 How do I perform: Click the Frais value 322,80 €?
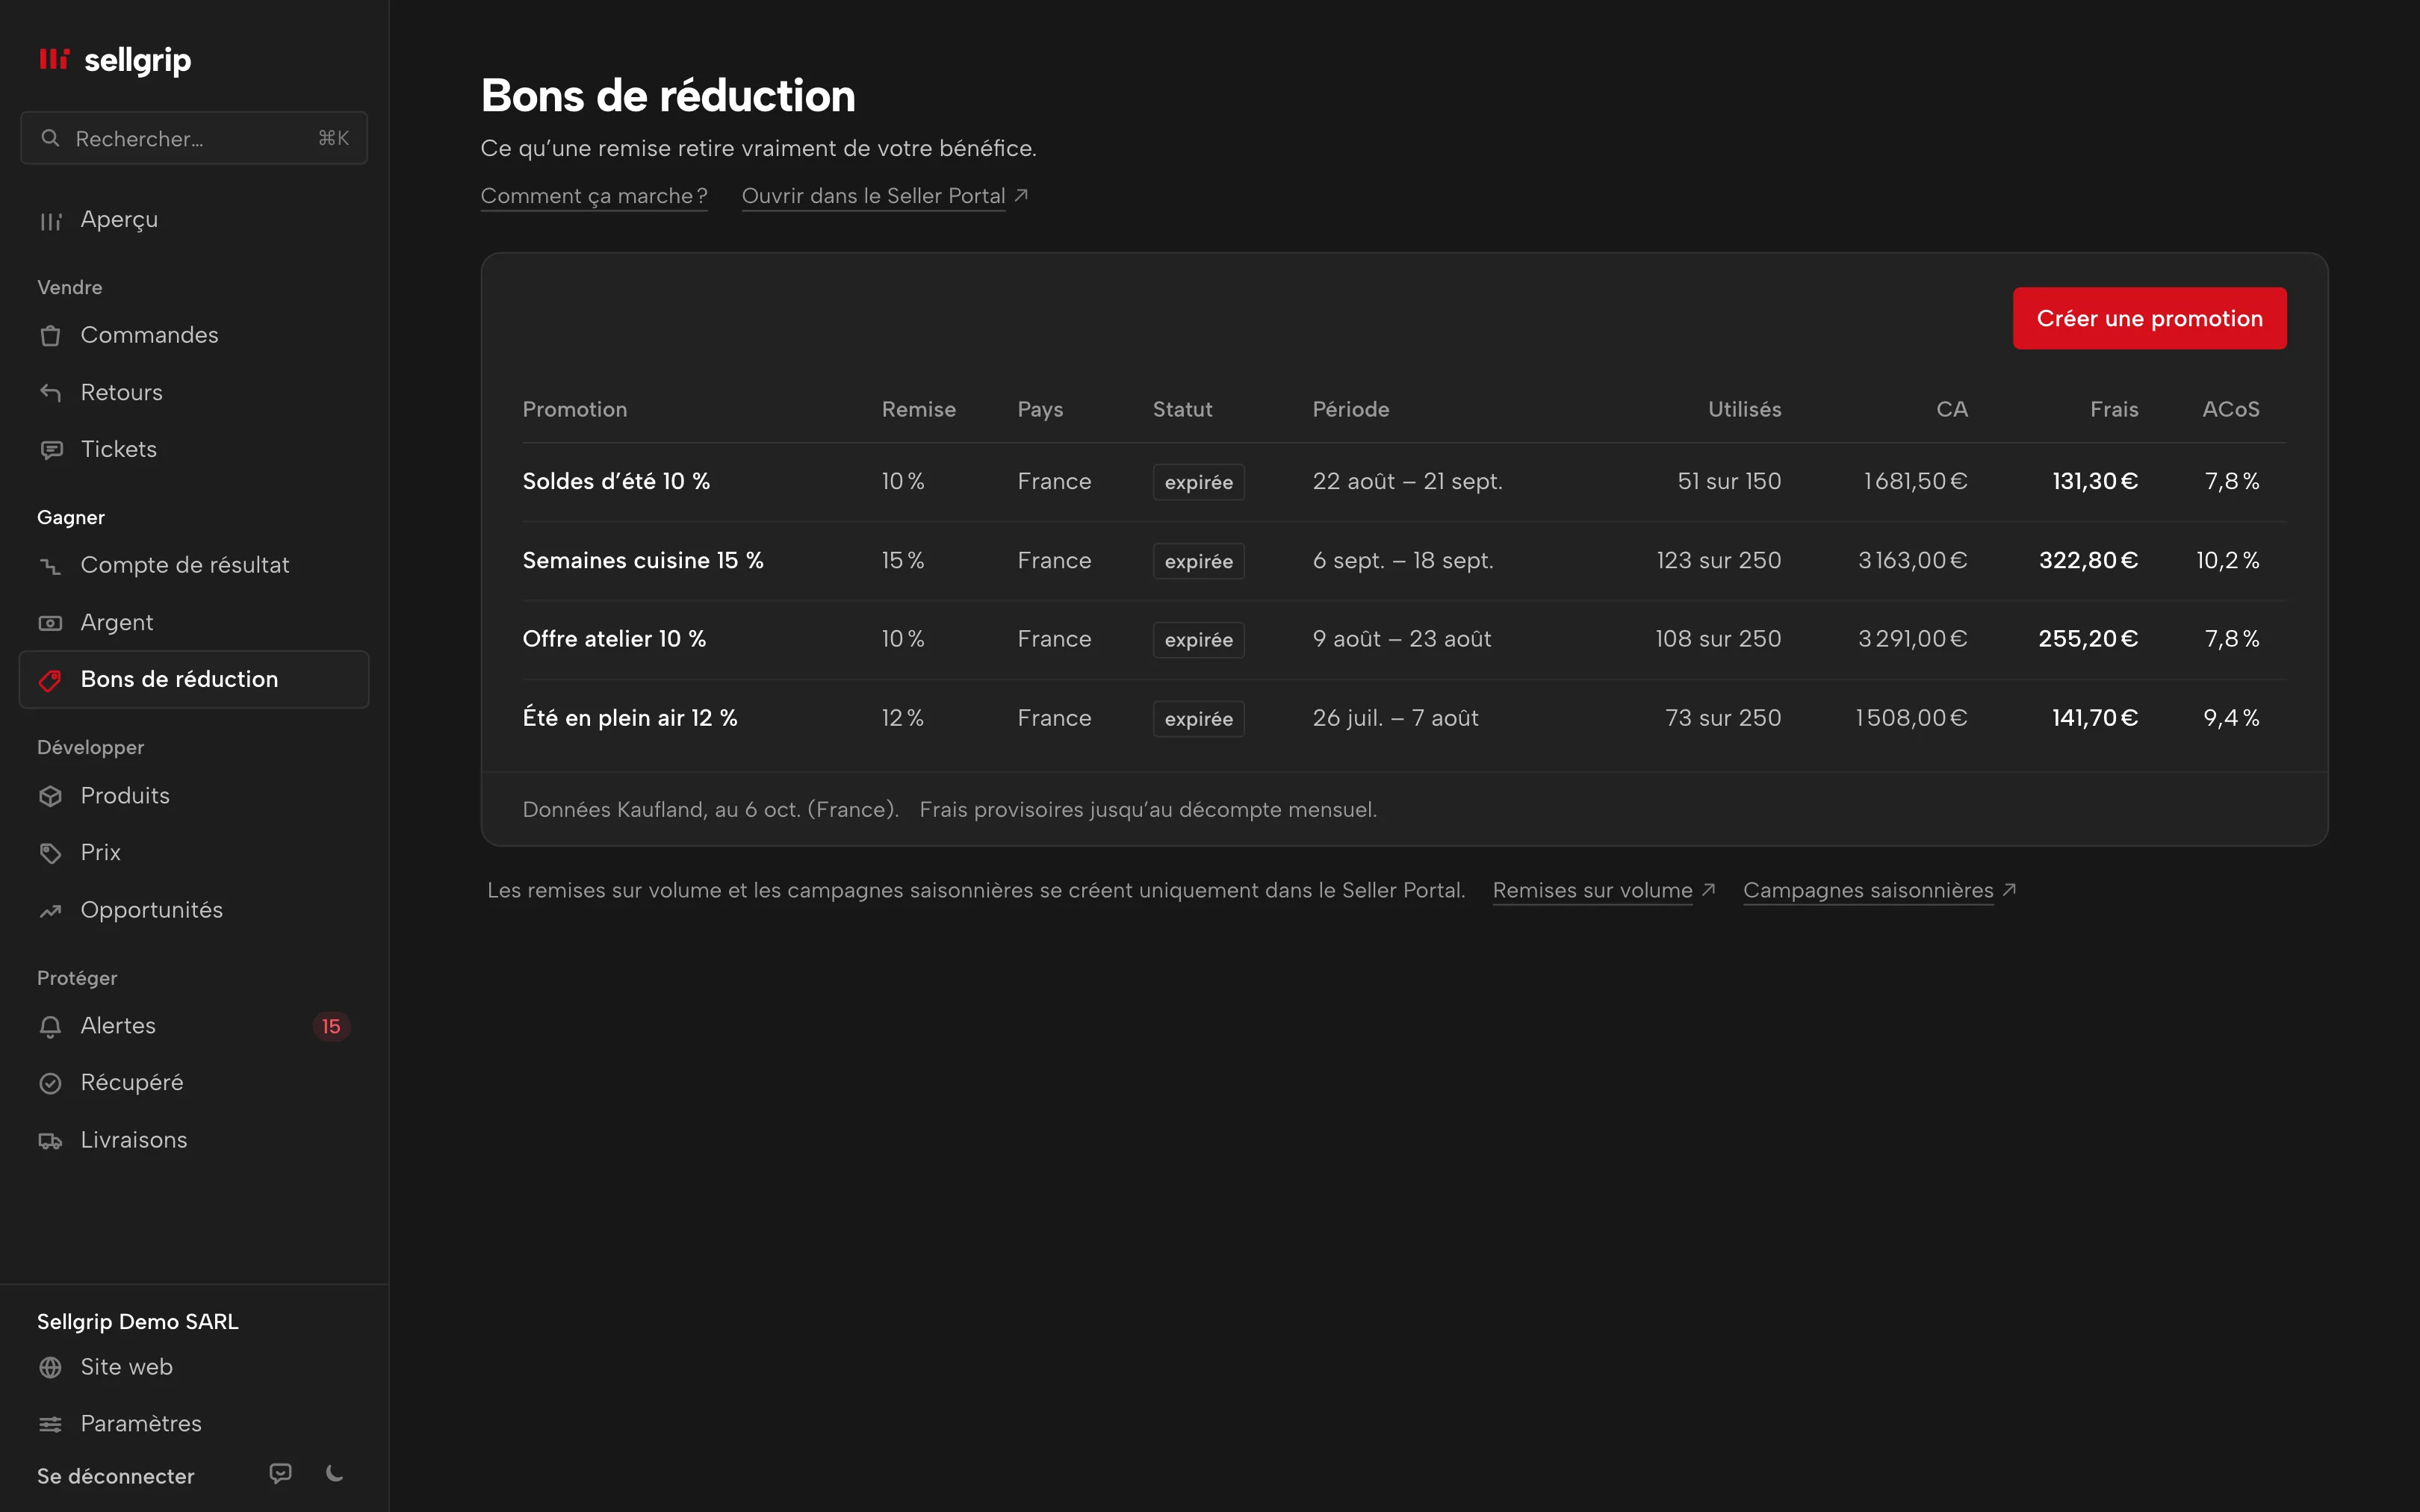[x=2088, y=560]
